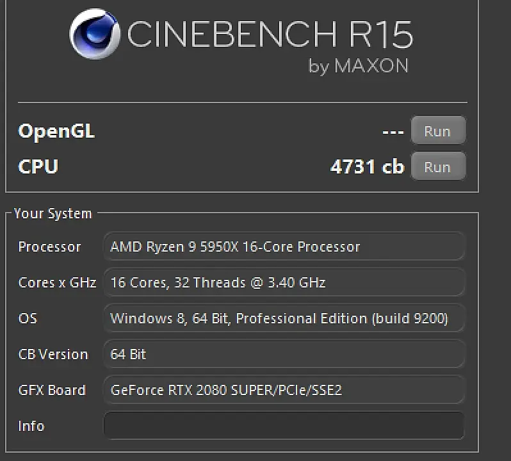The height and width of the screenshot is (461, 511).
Task: Click the Info label
Action: [x=31, y=426]
